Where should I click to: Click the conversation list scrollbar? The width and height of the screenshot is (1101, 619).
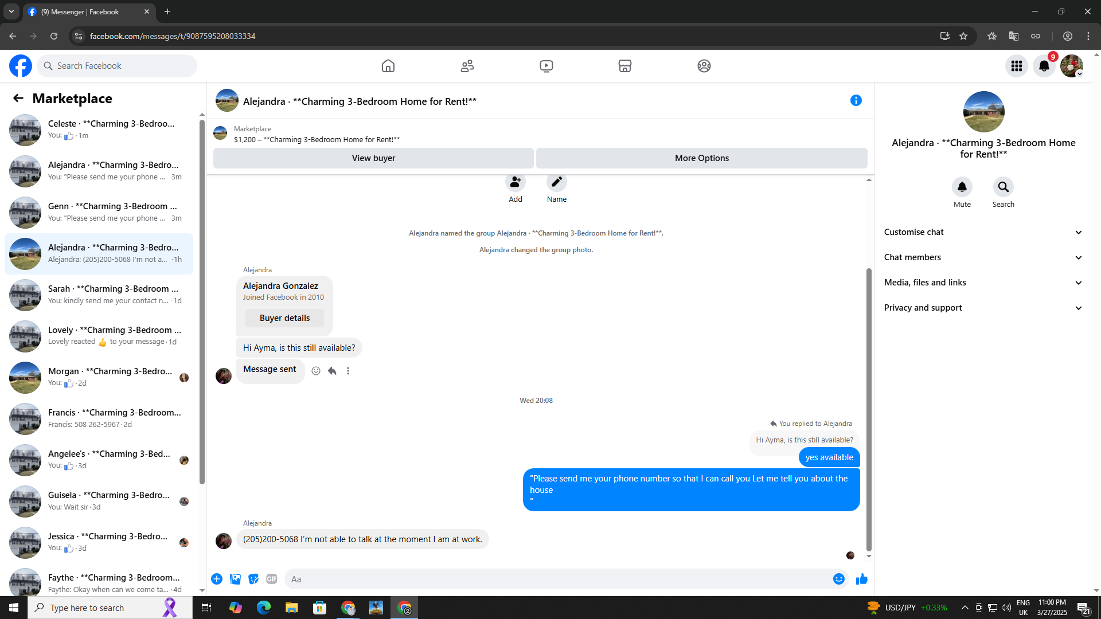(x=202, y=301)
